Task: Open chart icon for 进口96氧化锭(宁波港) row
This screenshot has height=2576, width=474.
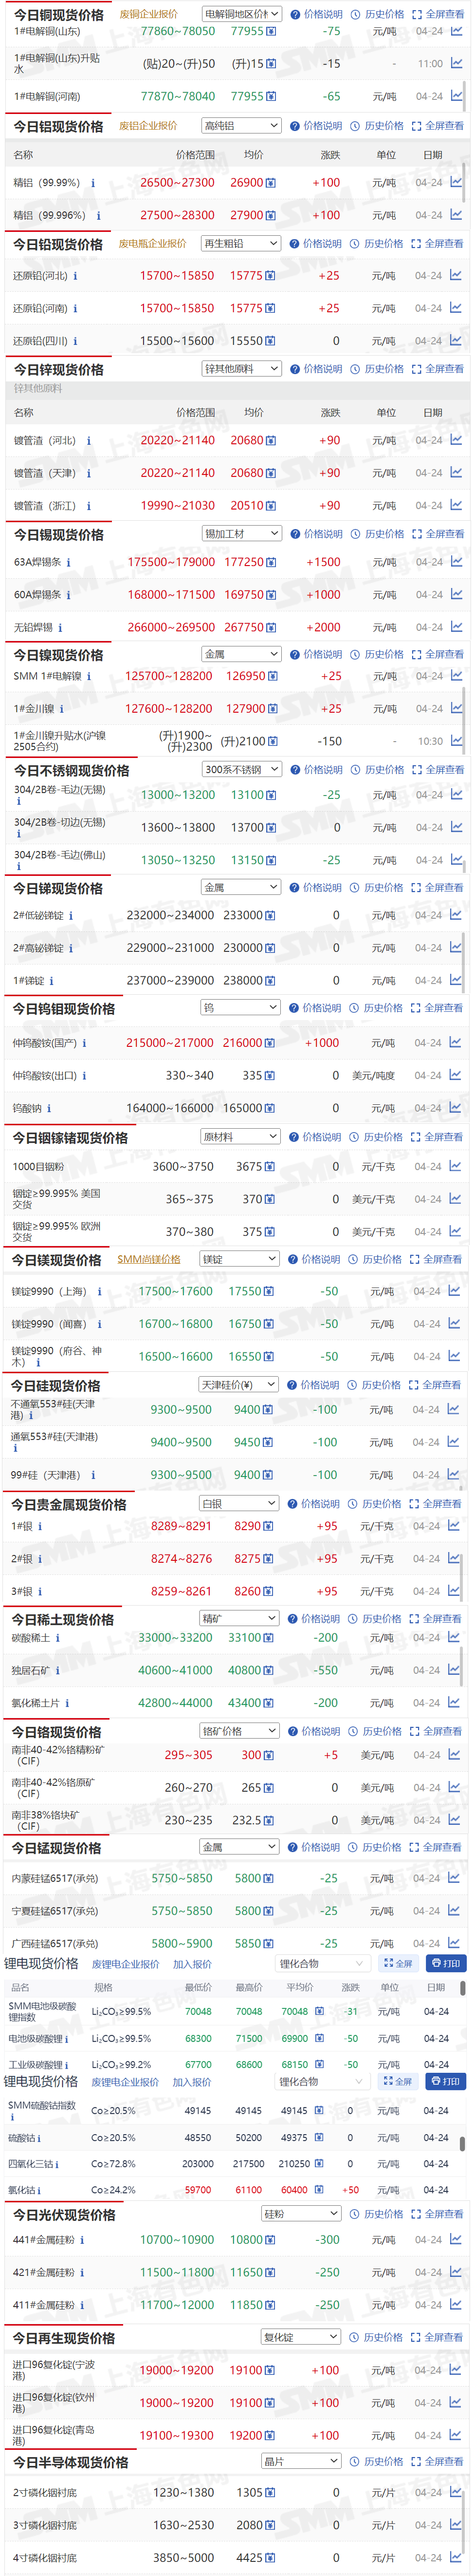Action: point(454,2370)
